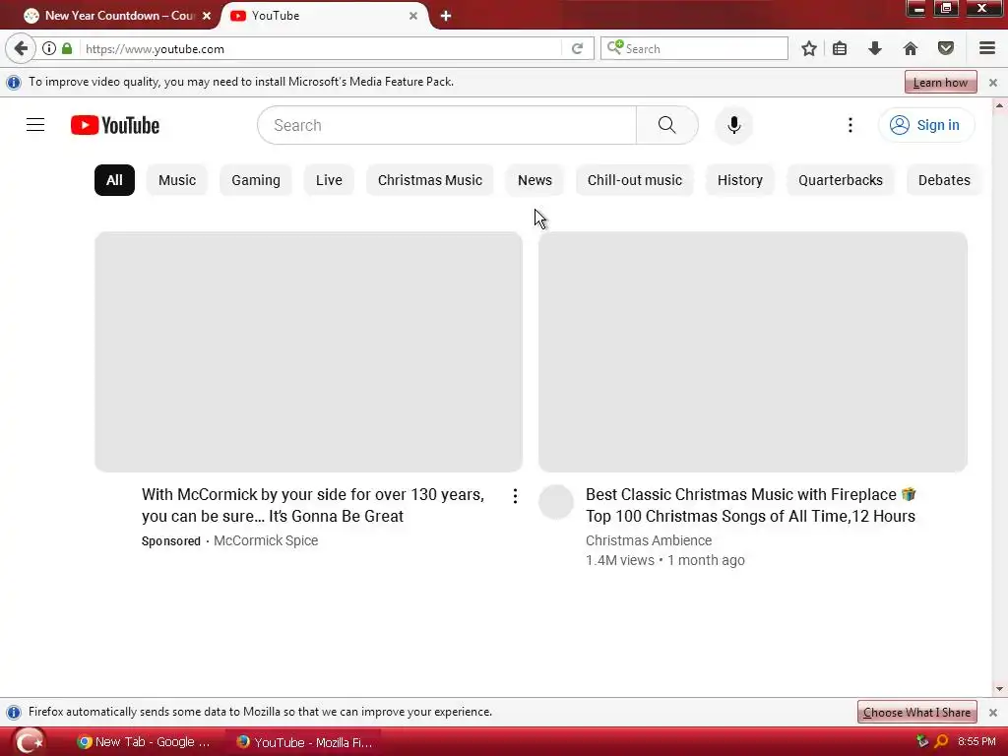Open the Start button on taskbar
The image size is (1008, 756).
[29, 742]
